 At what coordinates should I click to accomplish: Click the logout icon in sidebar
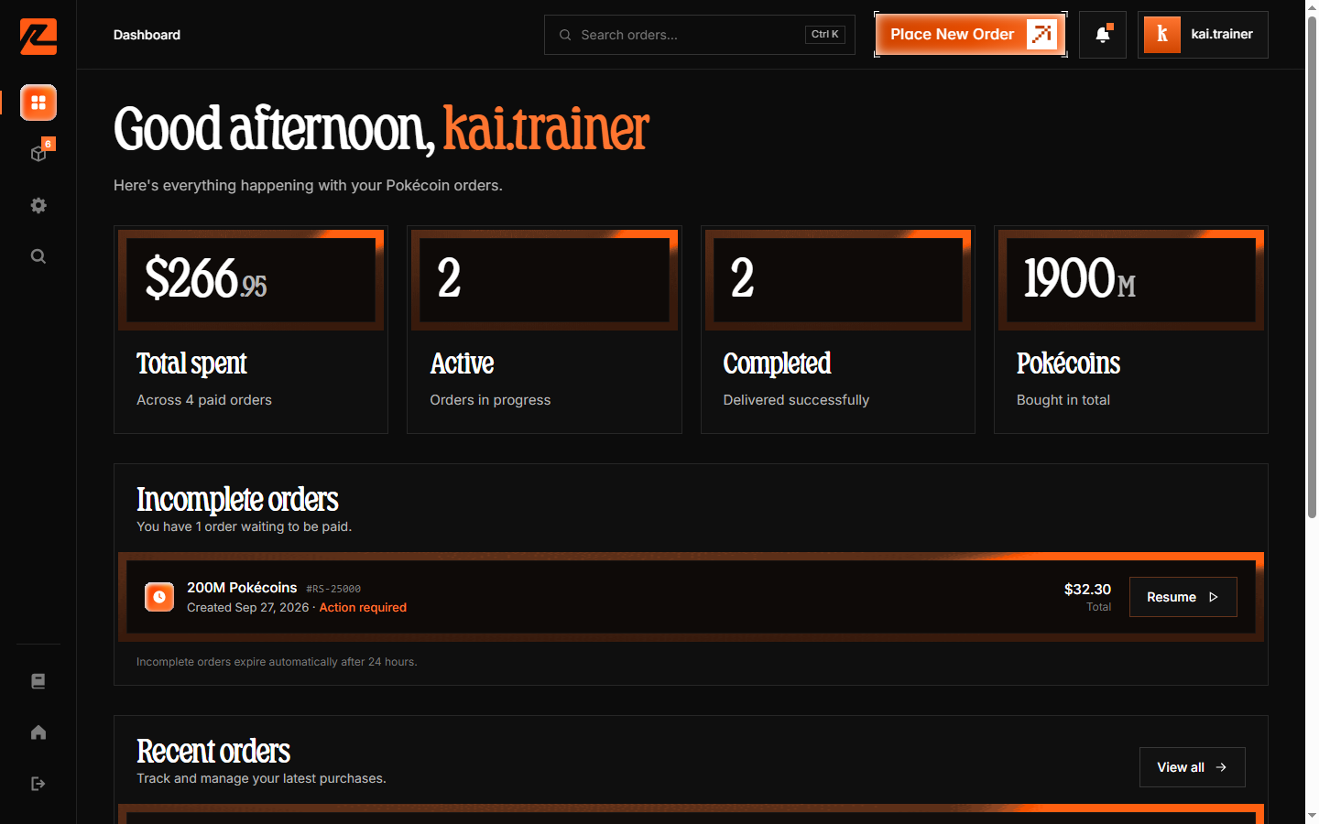[x=38, y=784]
